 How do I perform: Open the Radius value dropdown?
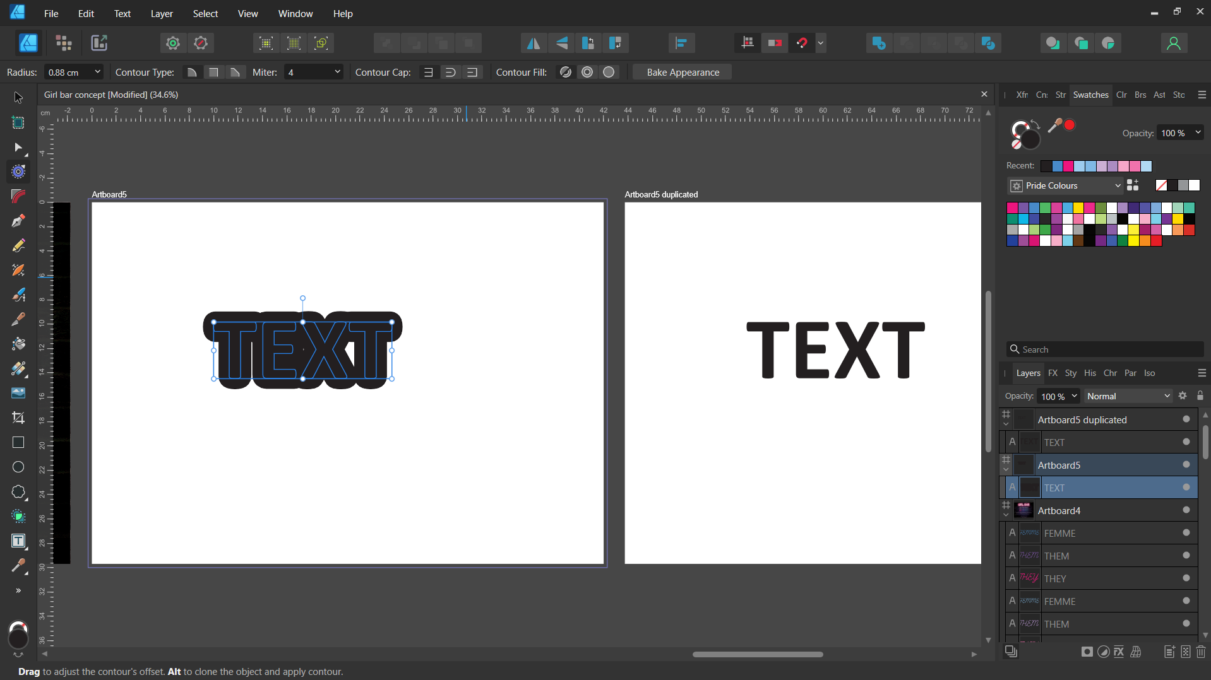[97, 72]
